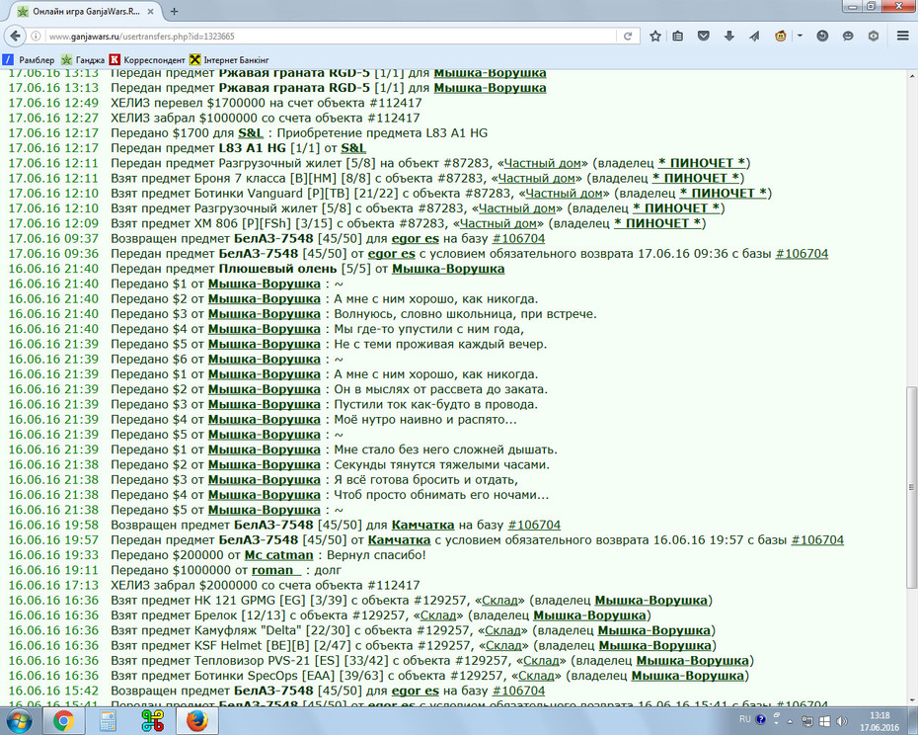Open network status tray icon

point(806,721)
